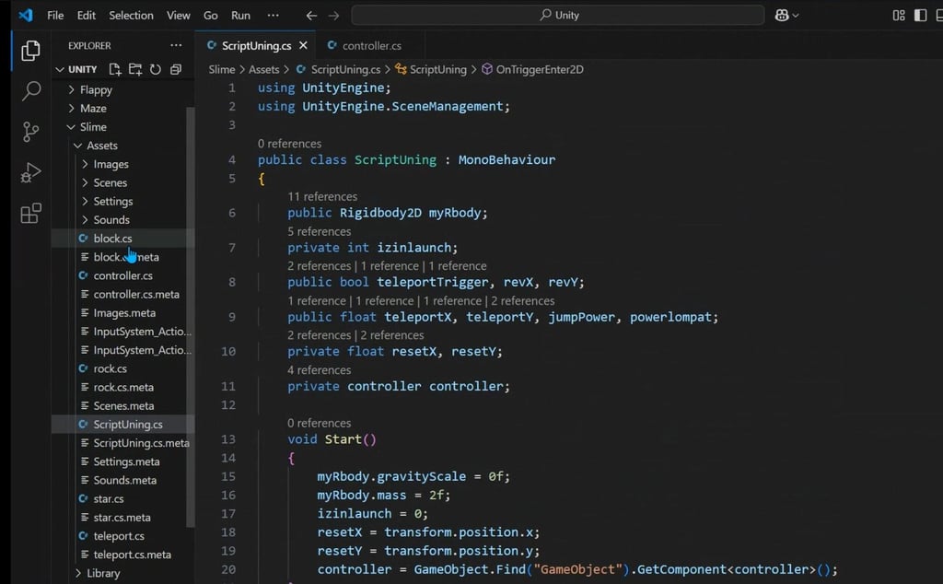943x584 pixels.
Task: Open the Search view icon
Action: [x=30, y=91]
